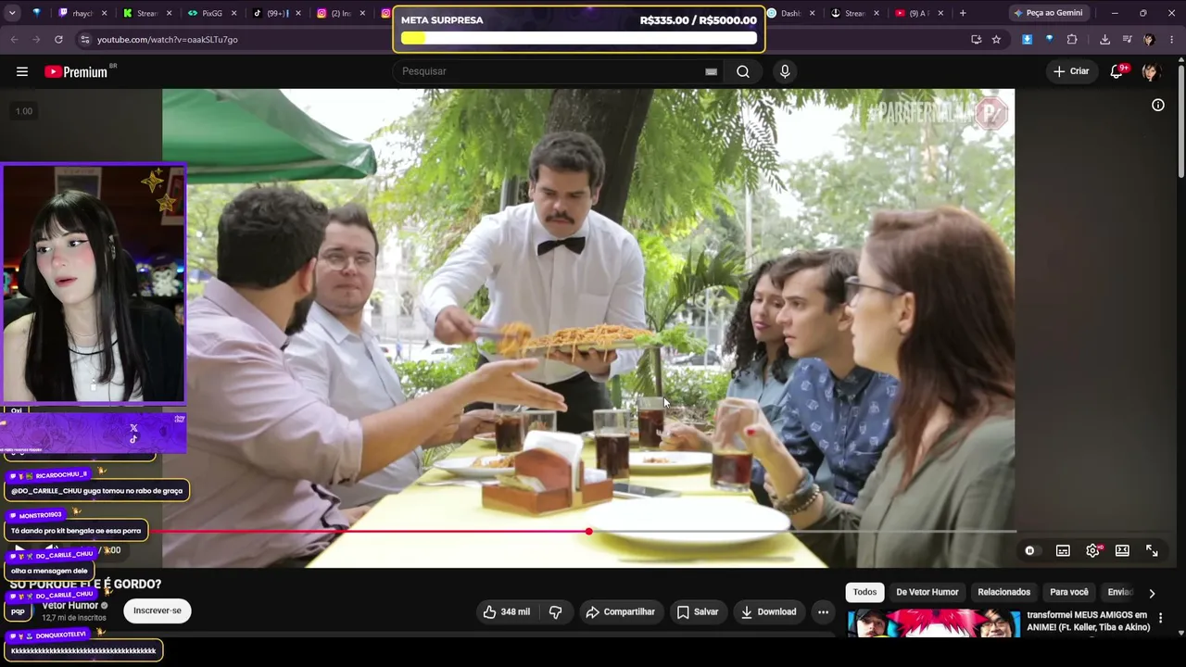
Task: Select the Todos filter chip
Action: point(864,592)
